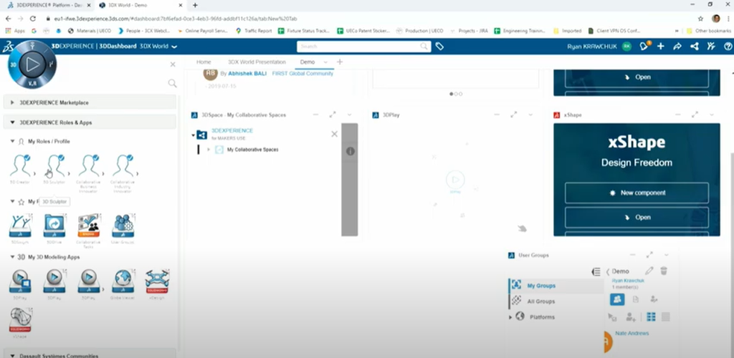Show members tab icon in Demo group
The image size is (734, 358).
pos(617,299)
